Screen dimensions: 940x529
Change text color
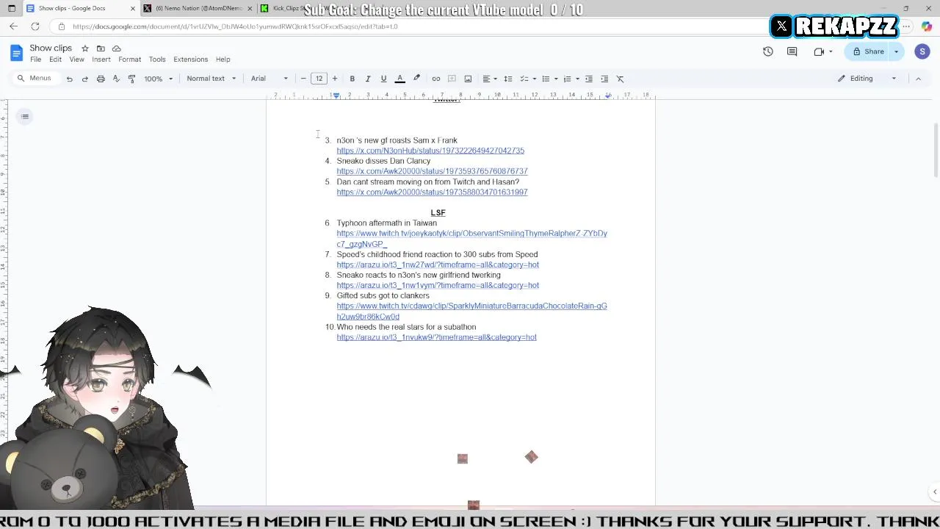[x=399, y=79]
